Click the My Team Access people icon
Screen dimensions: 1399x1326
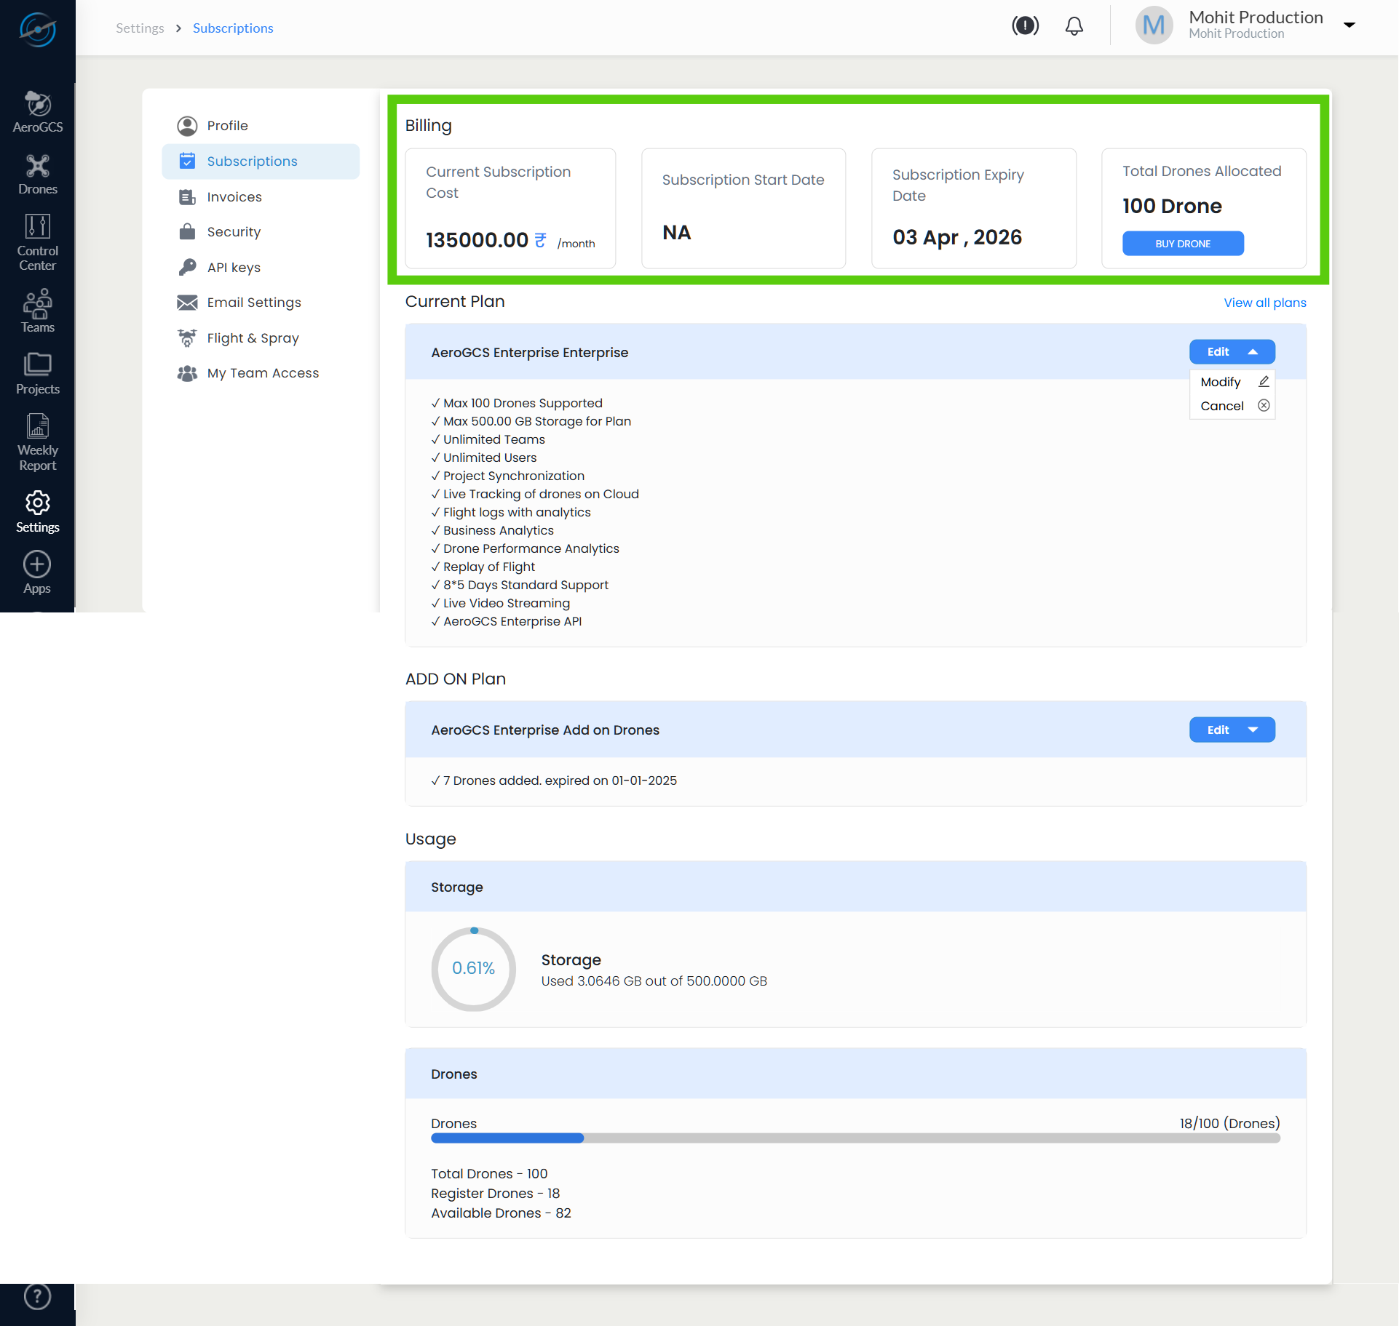pyautogui.click(x=187, y=373)
